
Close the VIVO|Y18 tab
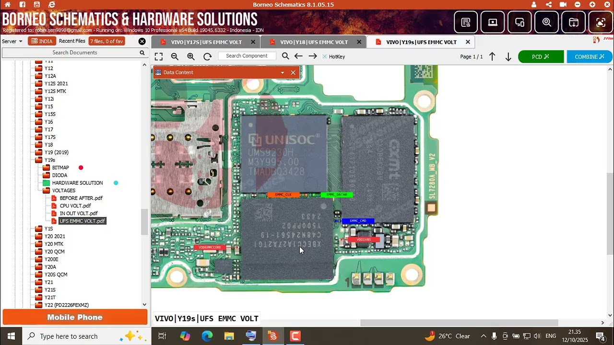click(x=359, y=42)
